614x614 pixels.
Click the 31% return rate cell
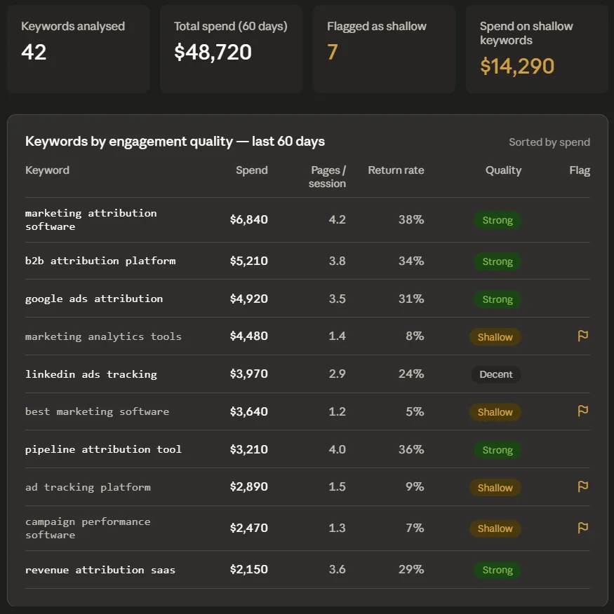click(x=411, y=299)
